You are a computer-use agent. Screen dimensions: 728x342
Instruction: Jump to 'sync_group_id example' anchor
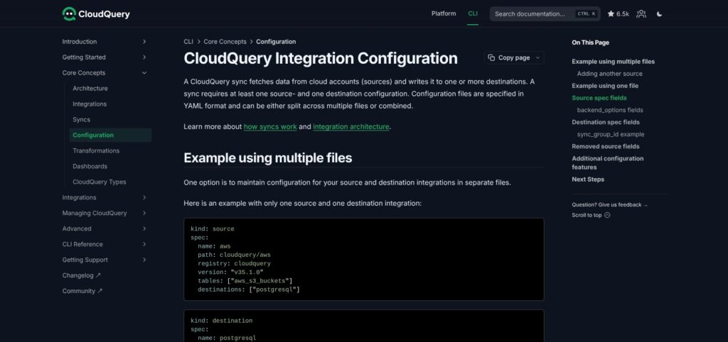[611, 134]
